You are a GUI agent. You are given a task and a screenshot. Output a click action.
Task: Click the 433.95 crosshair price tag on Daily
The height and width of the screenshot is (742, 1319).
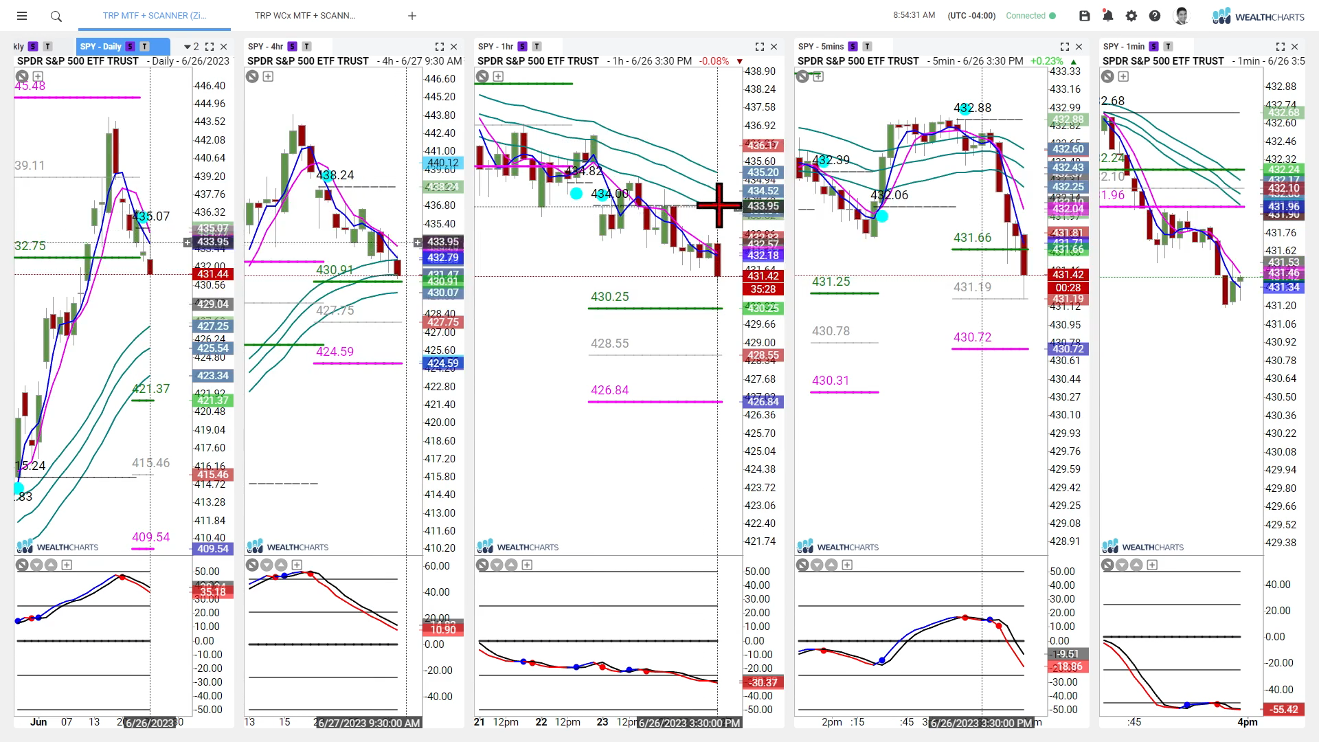click(x=213, y=242)
